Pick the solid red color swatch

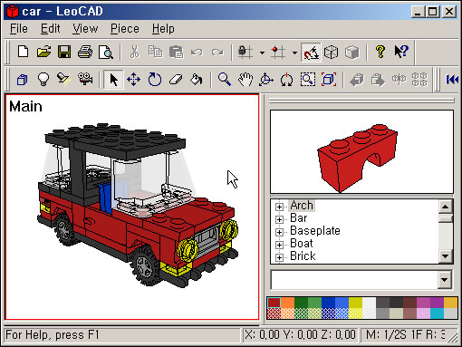point(274,303)
